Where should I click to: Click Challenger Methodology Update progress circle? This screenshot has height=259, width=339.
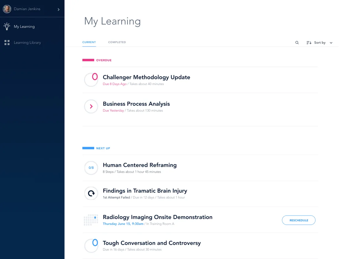91,80
